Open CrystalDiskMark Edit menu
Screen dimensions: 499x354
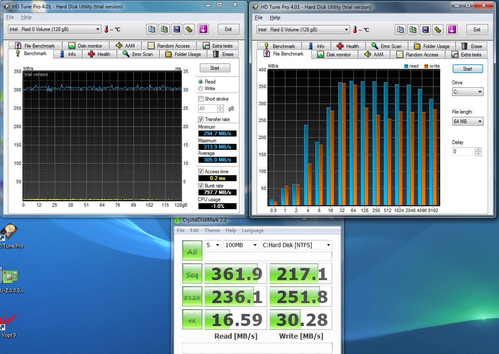(x=194, y=230)
